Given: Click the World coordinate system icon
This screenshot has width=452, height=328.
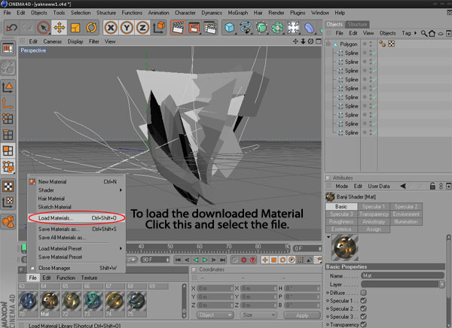Looking at the screenshot, I should click(x=158, y=28).
